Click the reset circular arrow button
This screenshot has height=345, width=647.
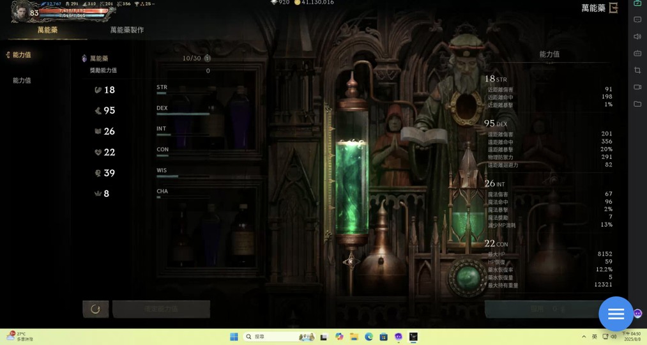tap(96, 309)
